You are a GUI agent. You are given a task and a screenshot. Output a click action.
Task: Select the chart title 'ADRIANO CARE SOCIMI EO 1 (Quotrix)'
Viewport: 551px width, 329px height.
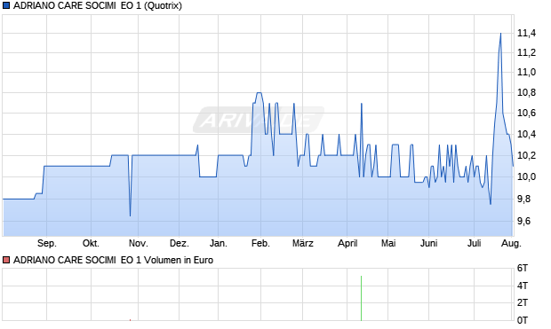tap(98, 5)
